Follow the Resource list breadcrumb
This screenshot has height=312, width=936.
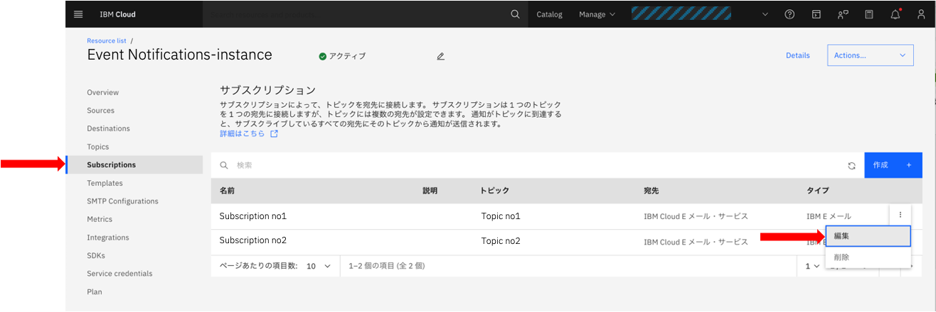coord(107,41)
